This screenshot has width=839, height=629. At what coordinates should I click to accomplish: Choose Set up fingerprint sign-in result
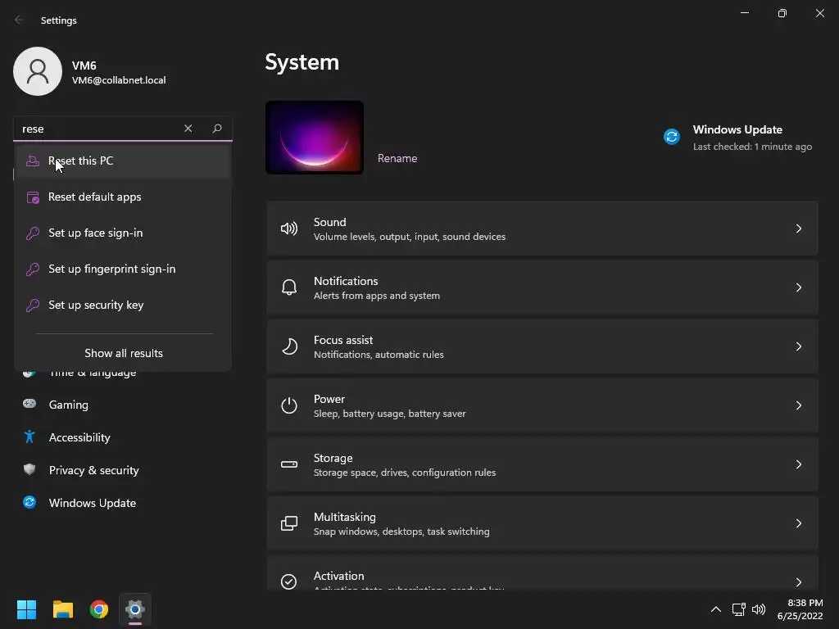tap(123, 269)
